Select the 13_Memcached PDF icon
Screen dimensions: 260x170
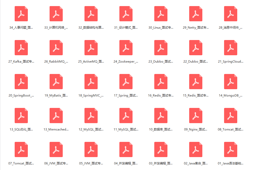[56, 116]
